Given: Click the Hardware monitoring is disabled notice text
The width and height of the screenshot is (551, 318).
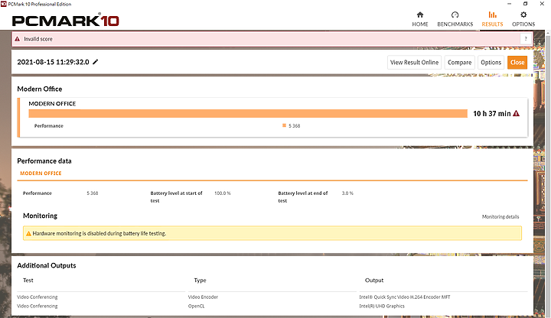Looking at the screenshot, I should (99, 233).
